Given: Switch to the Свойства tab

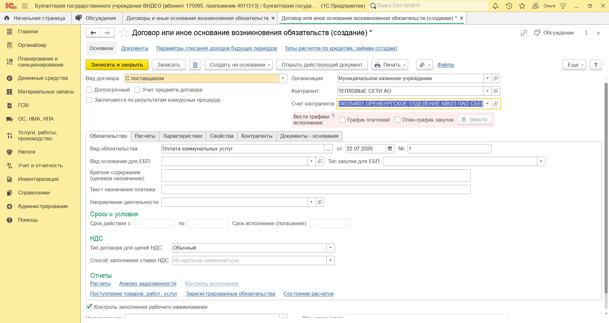Looking at the screenshot, I should click(x=222, y=136).
